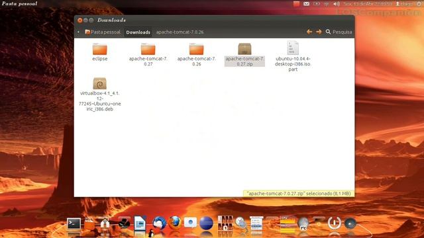Click the red square indicator in the top panel

[296, 4]
